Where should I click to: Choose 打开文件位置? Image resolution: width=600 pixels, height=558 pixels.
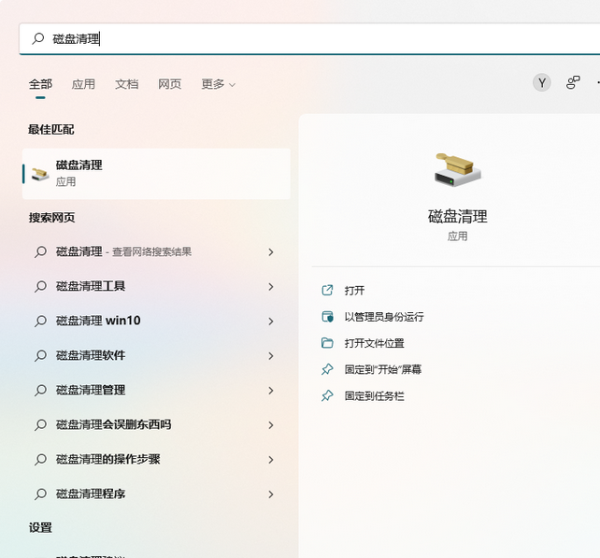374,343
